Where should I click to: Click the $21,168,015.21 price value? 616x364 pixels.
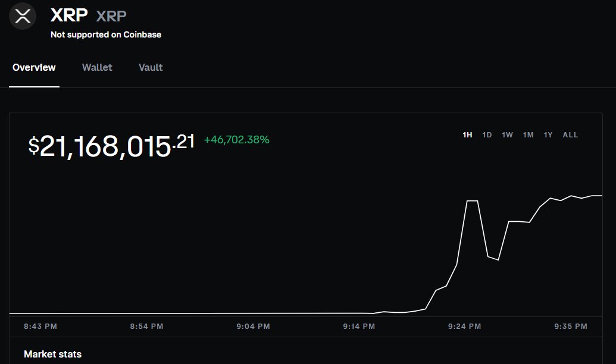pyautogui.click(x=111, y=146)
